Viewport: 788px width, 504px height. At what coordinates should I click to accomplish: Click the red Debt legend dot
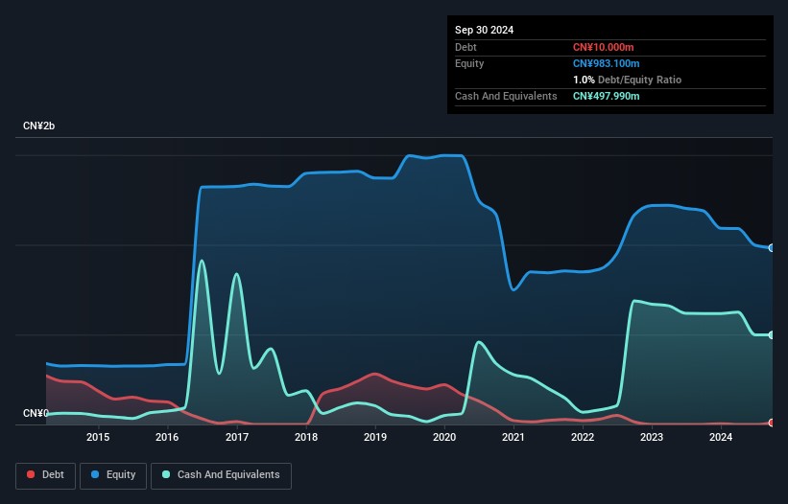tap(32, 475)
